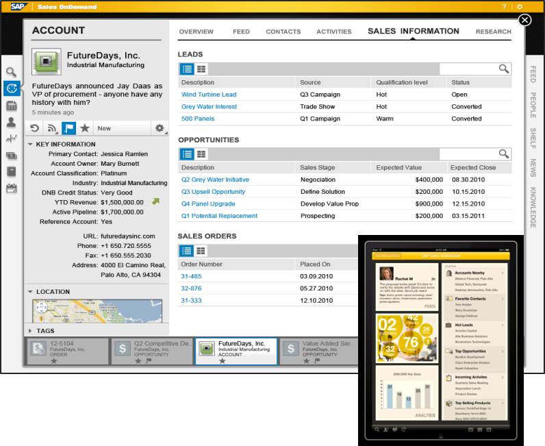Collapse the Location section

(30, 292)
